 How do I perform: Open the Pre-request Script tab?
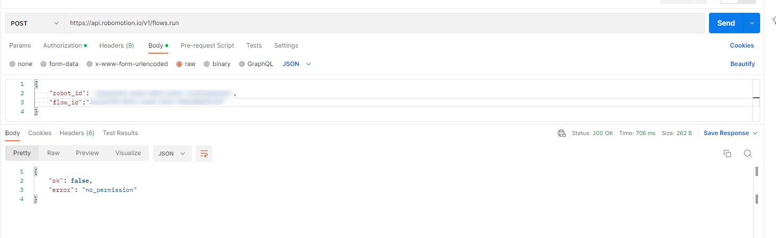(207, 46)
